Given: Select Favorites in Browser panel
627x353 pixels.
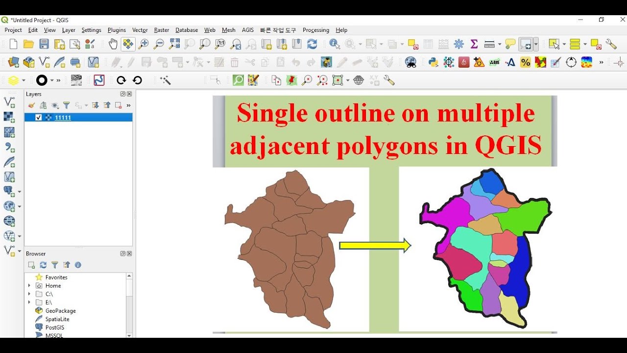Looking at the screenshot, I should (x=56, y=277).
